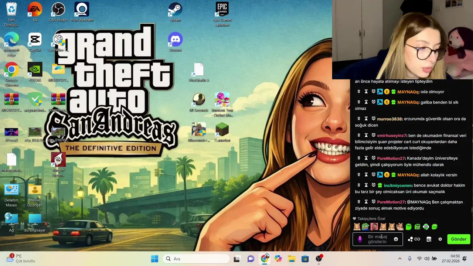The width and height of the screenshot is (473, 266).
Task: Click the taskbar microphone tray icon
Action: (x=409, y=259)
